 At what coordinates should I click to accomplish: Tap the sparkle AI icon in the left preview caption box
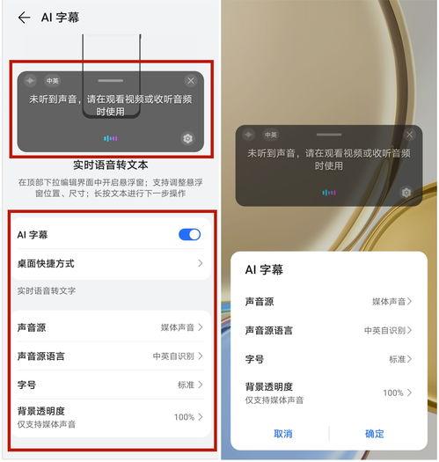[29, 80]
